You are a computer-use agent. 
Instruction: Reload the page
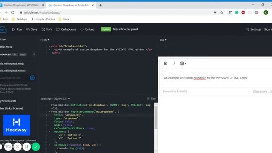[x=13, y=12]
